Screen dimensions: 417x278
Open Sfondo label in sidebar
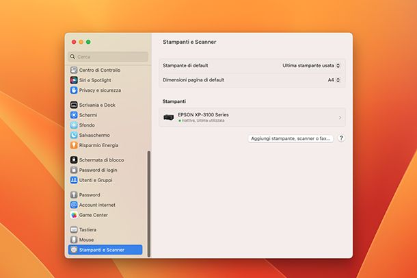tap(87, 125)
